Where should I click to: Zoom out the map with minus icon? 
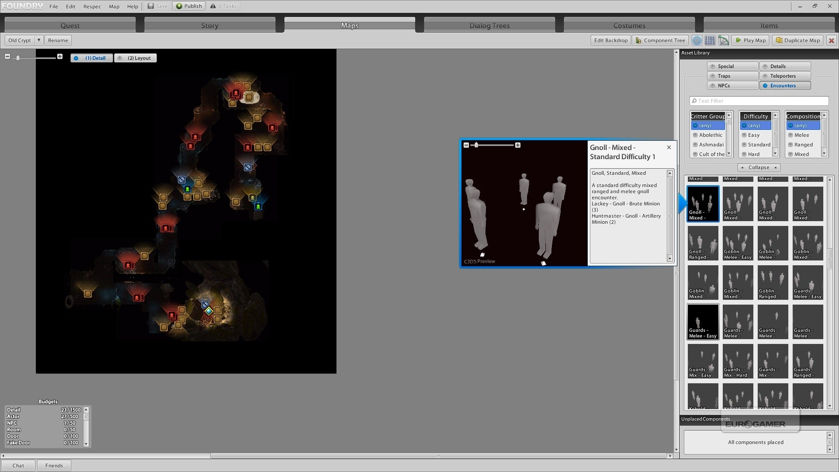7,56
